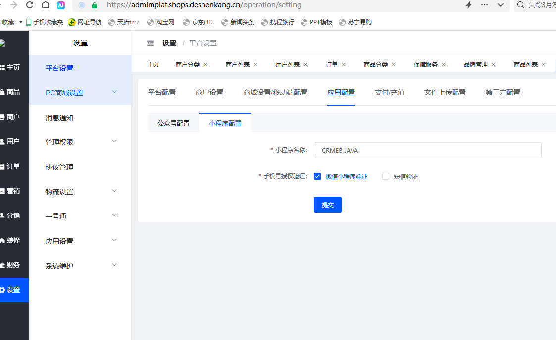Switch to 商城设置/移动端配置 tab
The width and height of the screenshot is (556, 340).
coord(275,93)
